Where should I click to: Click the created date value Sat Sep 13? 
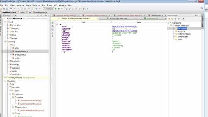click(124, 33)
